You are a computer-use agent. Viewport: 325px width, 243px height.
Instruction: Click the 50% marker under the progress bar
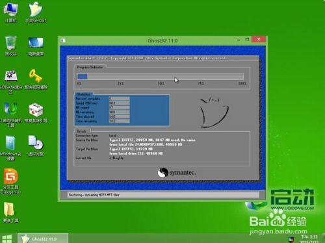click(161, 83)
